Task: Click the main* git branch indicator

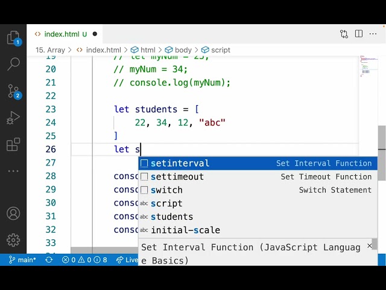Action: [x=22, y=260]
